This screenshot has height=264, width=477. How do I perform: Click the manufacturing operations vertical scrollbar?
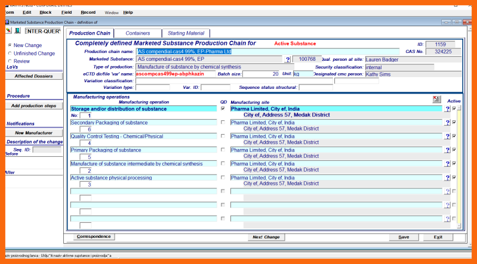pos(459,167)
